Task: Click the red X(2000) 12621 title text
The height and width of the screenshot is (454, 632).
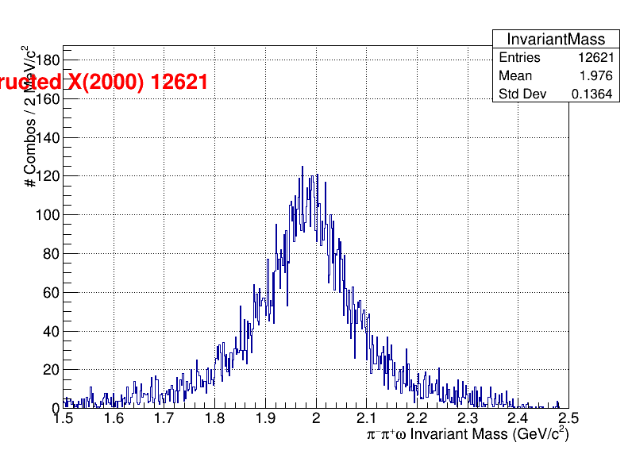Action: pos(103,82)
